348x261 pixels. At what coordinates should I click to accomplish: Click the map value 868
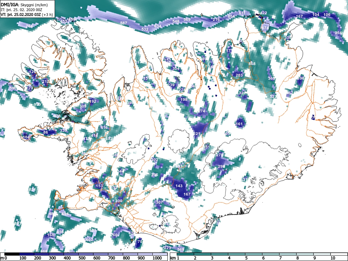point(252,64)
